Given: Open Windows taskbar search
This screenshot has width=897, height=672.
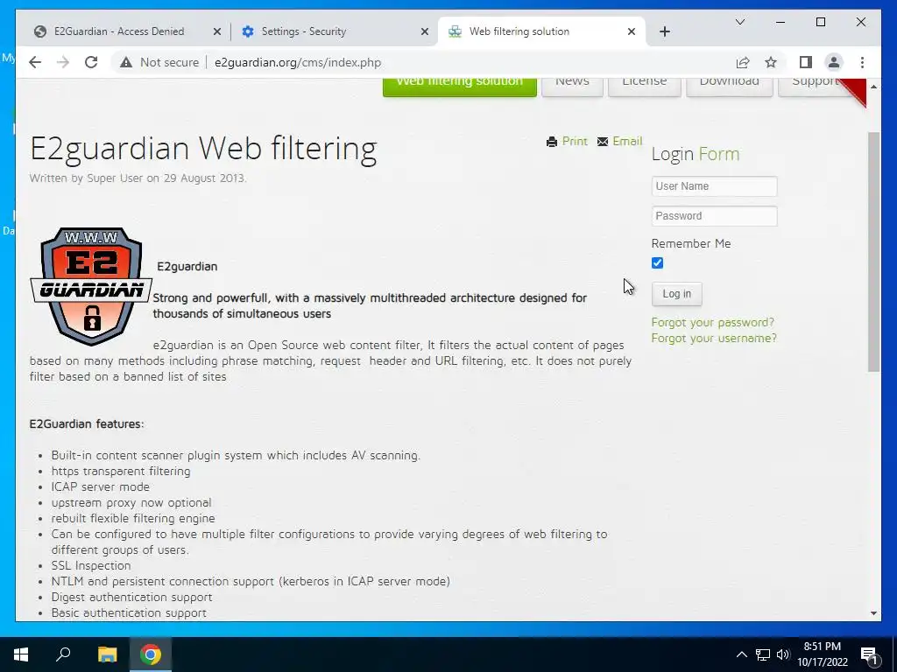Looking at the screenshot, I should 63,654.
